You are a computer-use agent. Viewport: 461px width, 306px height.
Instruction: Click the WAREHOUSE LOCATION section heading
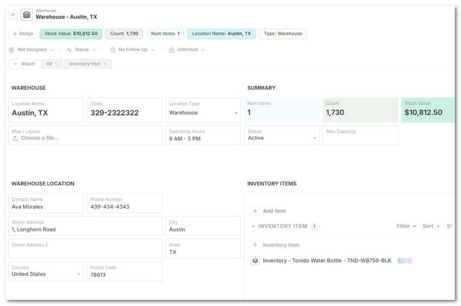point(43,184)
